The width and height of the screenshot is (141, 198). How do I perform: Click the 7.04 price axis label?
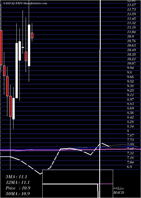click(130, 162)
